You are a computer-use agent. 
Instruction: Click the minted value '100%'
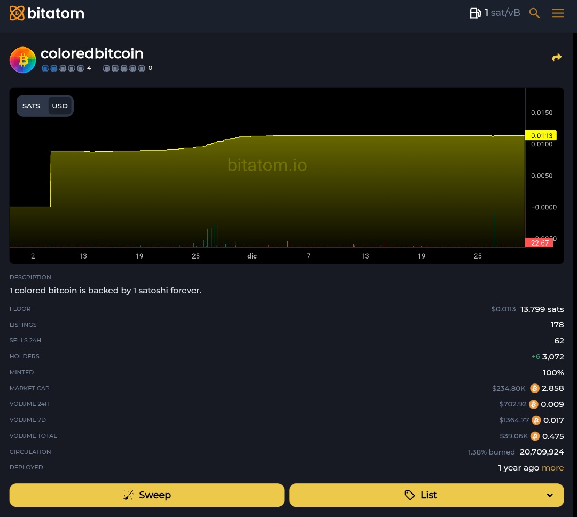pyautogui.click(x=553, y=373)
